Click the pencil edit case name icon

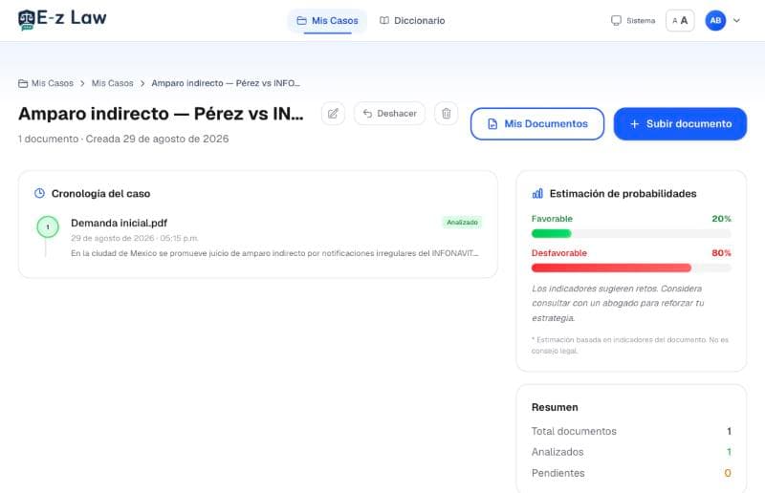[x=333, y=114]
